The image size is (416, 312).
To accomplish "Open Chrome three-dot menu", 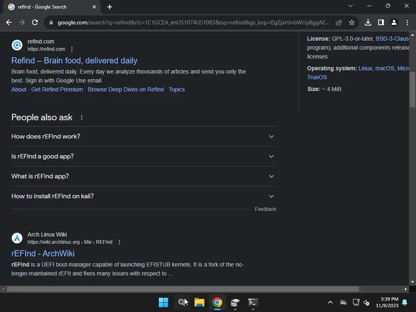I will [407, 23].
